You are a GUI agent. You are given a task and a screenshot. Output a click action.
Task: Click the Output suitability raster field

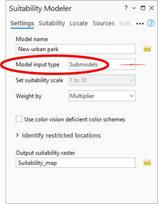point(75,163)
